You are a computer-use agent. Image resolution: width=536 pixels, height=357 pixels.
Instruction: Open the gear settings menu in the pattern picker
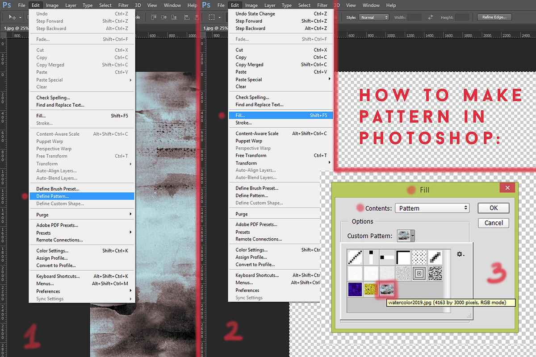(461, 254)
